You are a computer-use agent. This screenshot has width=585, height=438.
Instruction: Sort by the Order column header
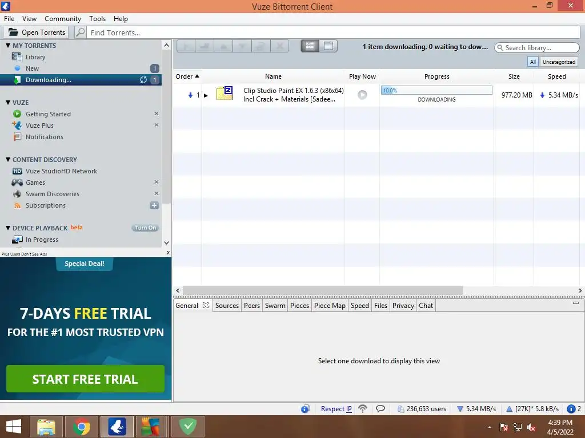point(187,76)
